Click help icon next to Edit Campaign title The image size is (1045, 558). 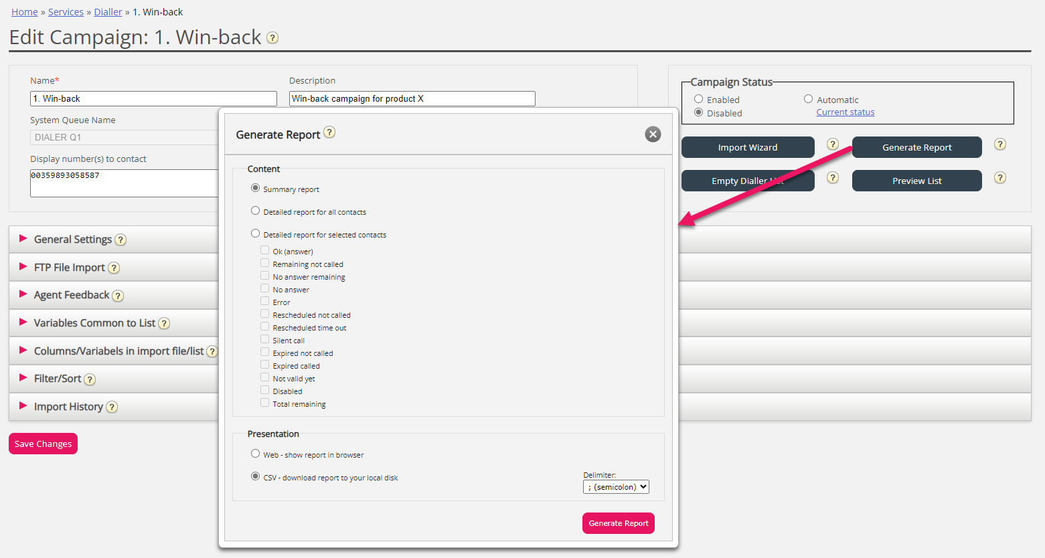[272, 37]
